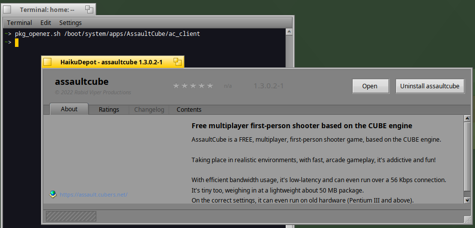
Task: Click the Terminal yellow cursor block
Action: [x=16, y=43]
